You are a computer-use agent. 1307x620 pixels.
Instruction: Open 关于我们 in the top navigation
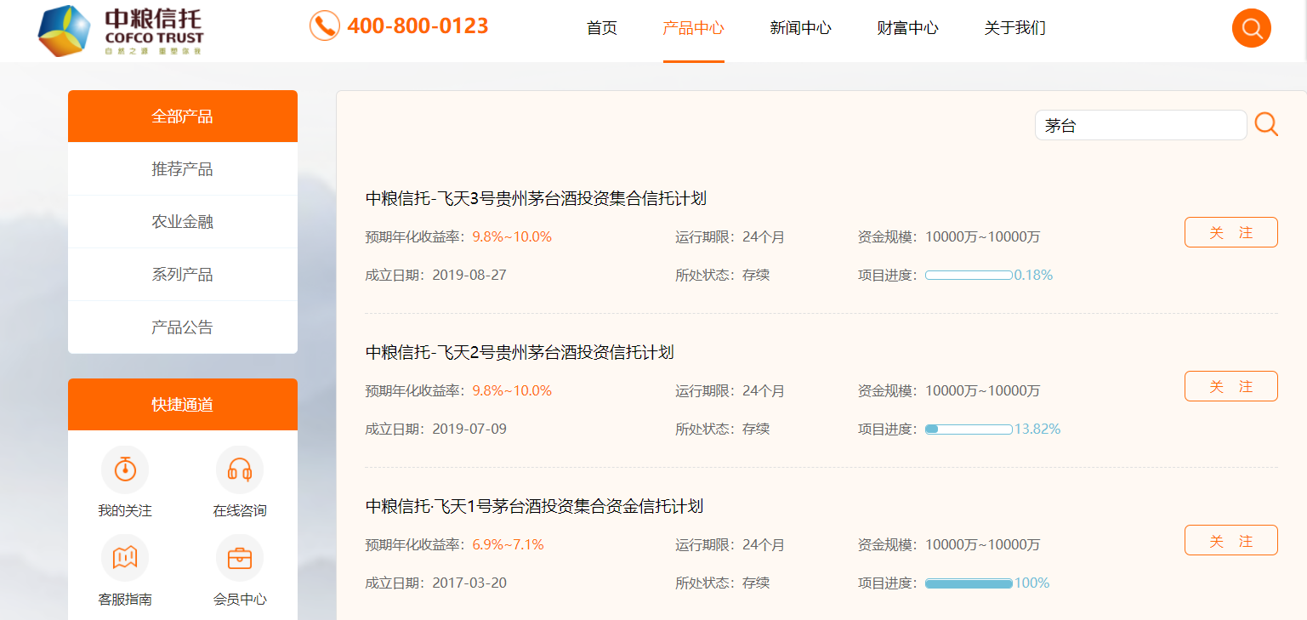pos(1014,28)
